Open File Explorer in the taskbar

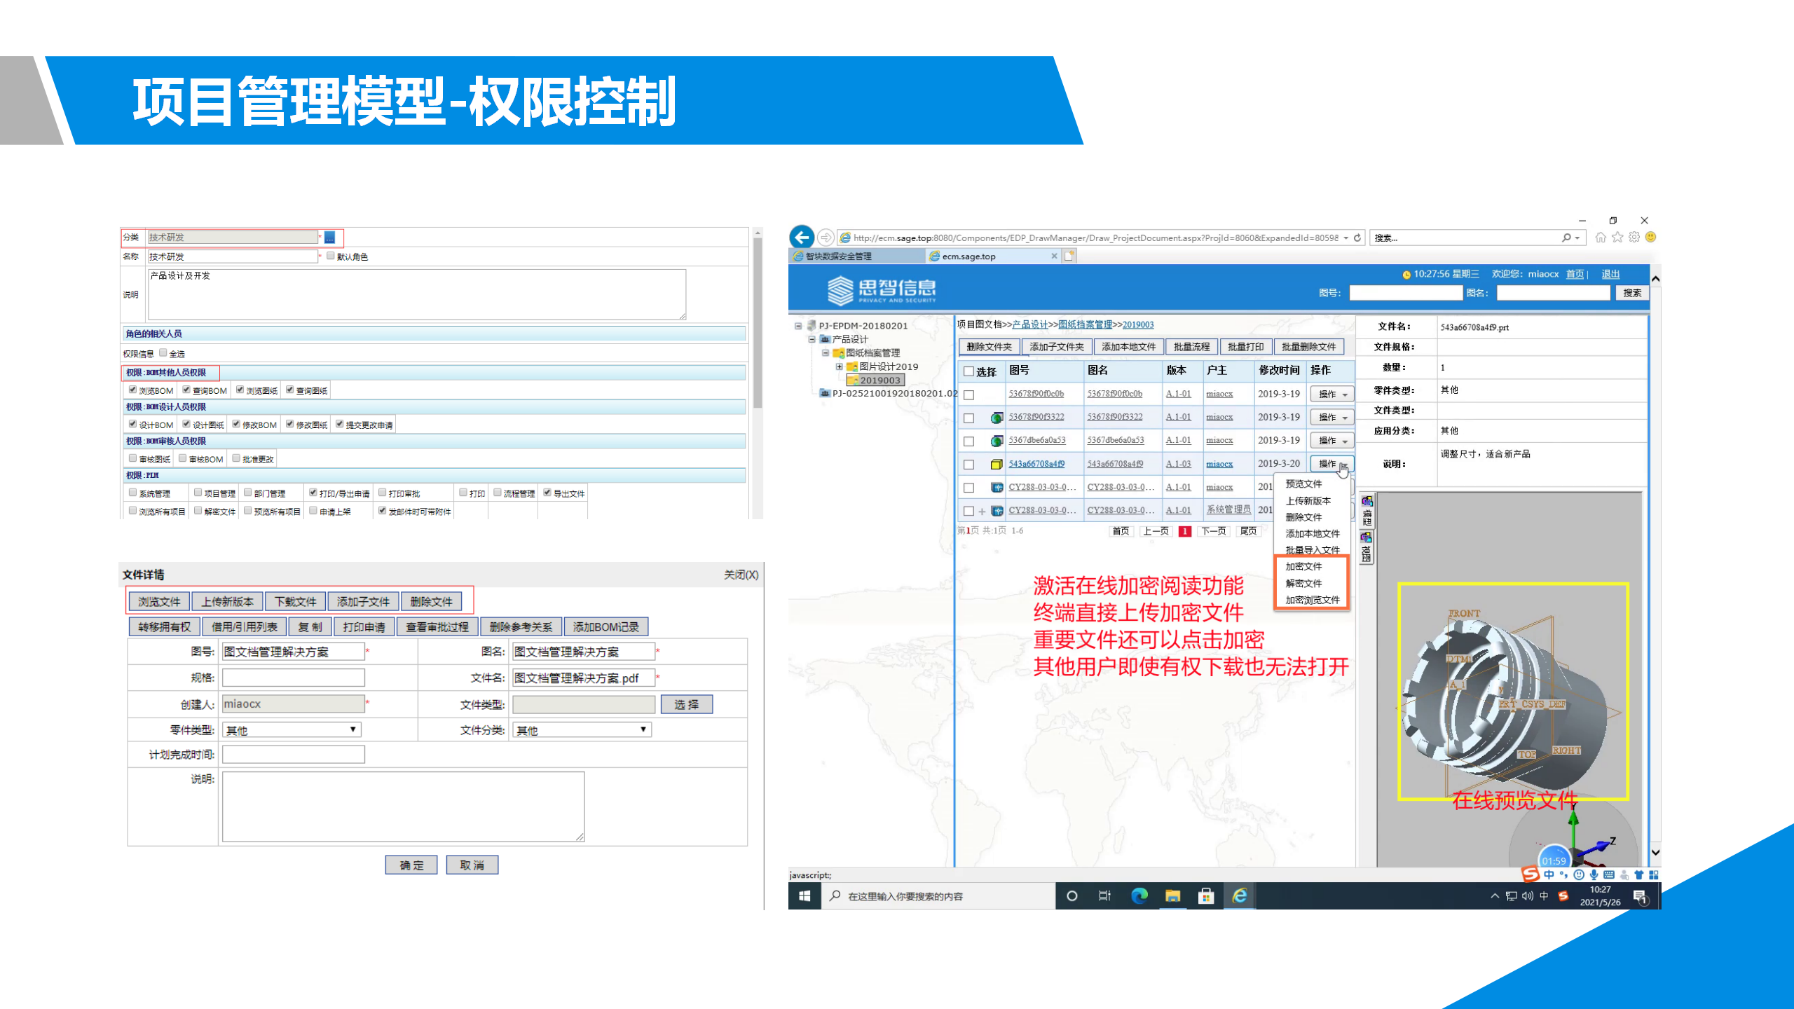tap(1172, 895)
